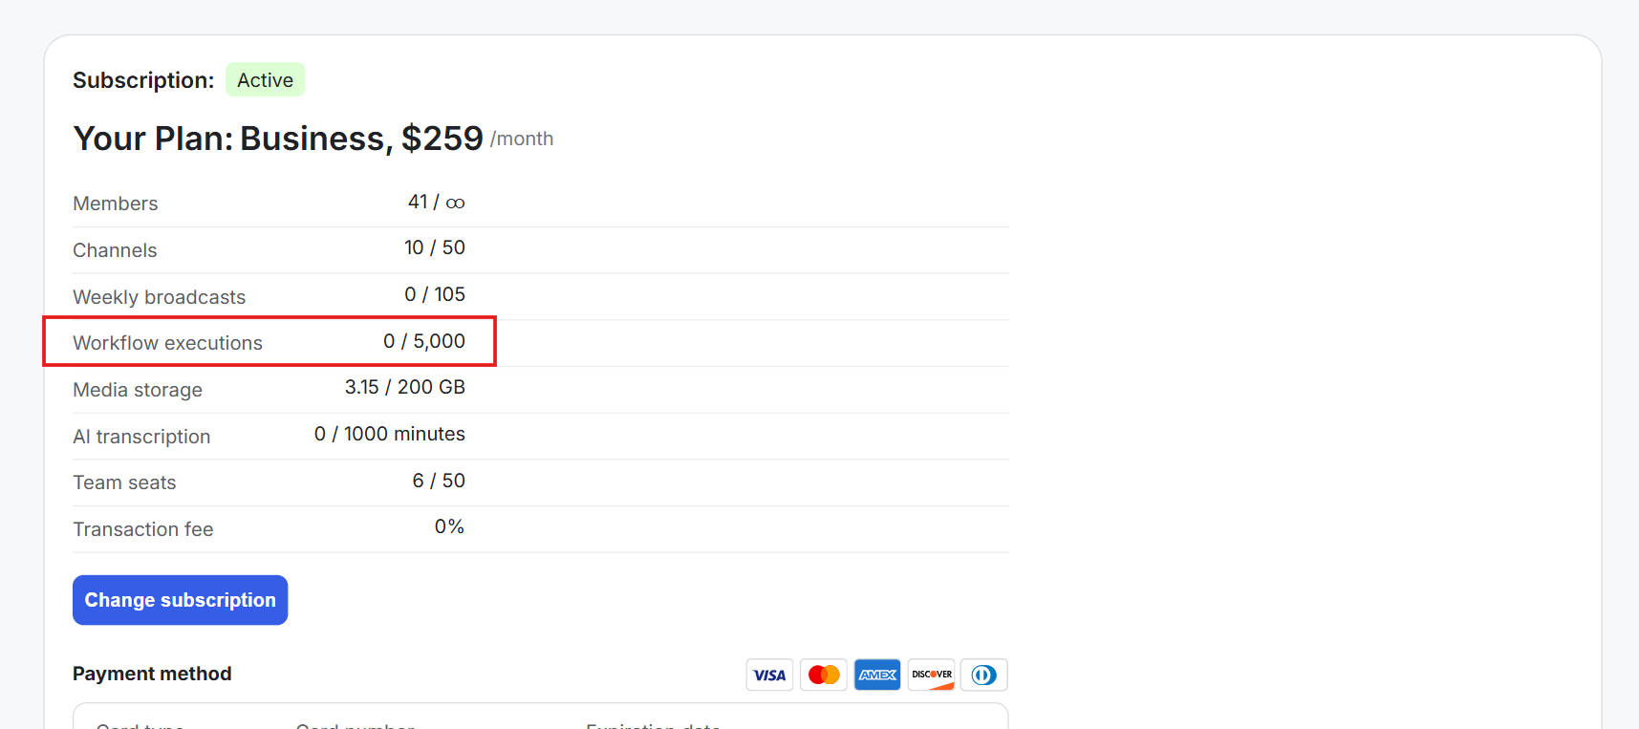Viewport: 1639px width, 729px height.
Task: Click the Payment method heading
Action: [x=152, y=674]
